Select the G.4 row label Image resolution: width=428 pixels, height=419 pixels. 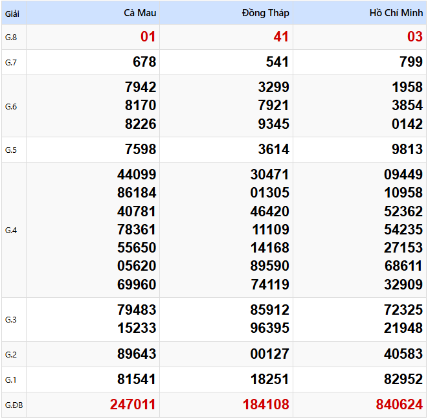11,231
